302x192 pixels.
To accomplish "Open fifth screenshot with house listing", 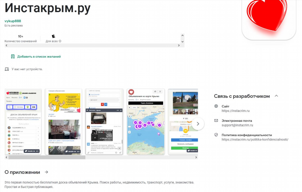I will [183, 122].
